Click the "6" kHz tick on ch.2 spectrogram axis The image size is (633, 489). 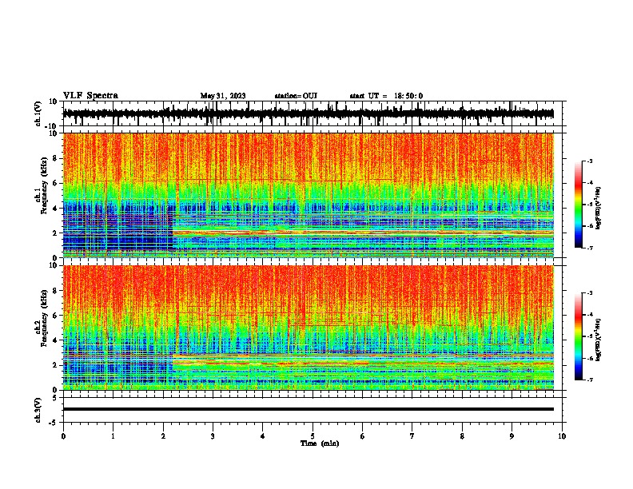coord(55,316)
